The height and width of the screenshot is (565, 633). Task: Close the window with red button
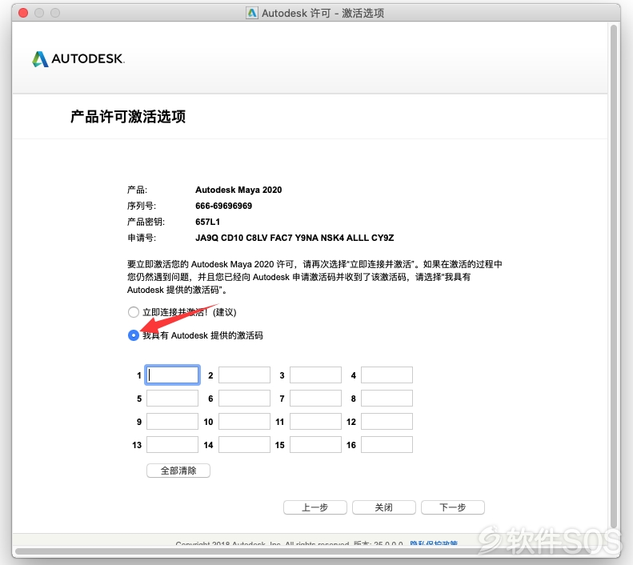click(x=23, y=13)
